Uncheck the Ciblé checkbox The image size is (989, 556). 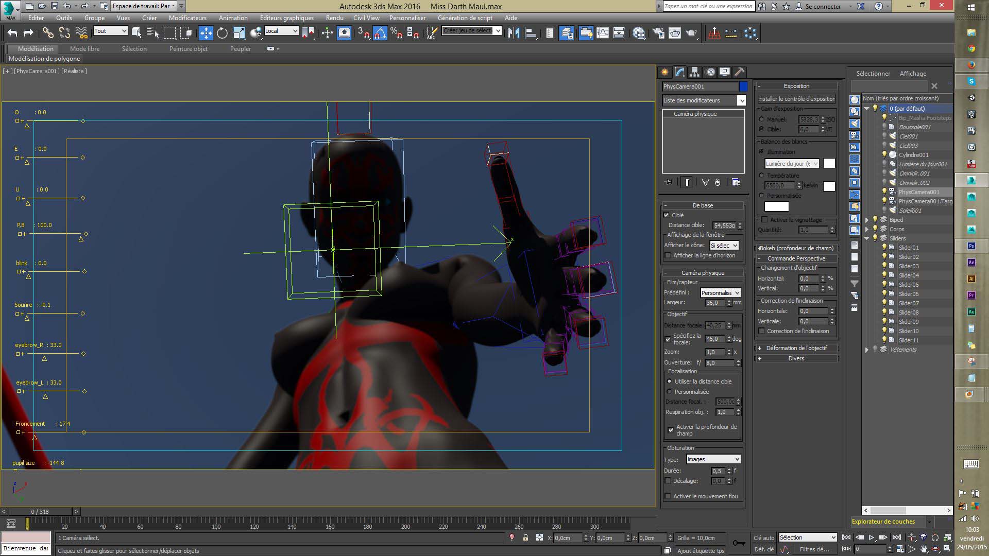667,215
